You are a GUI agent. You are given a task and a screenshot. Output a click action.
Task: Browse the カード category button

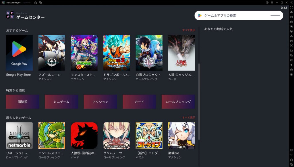tap(139, 102)
